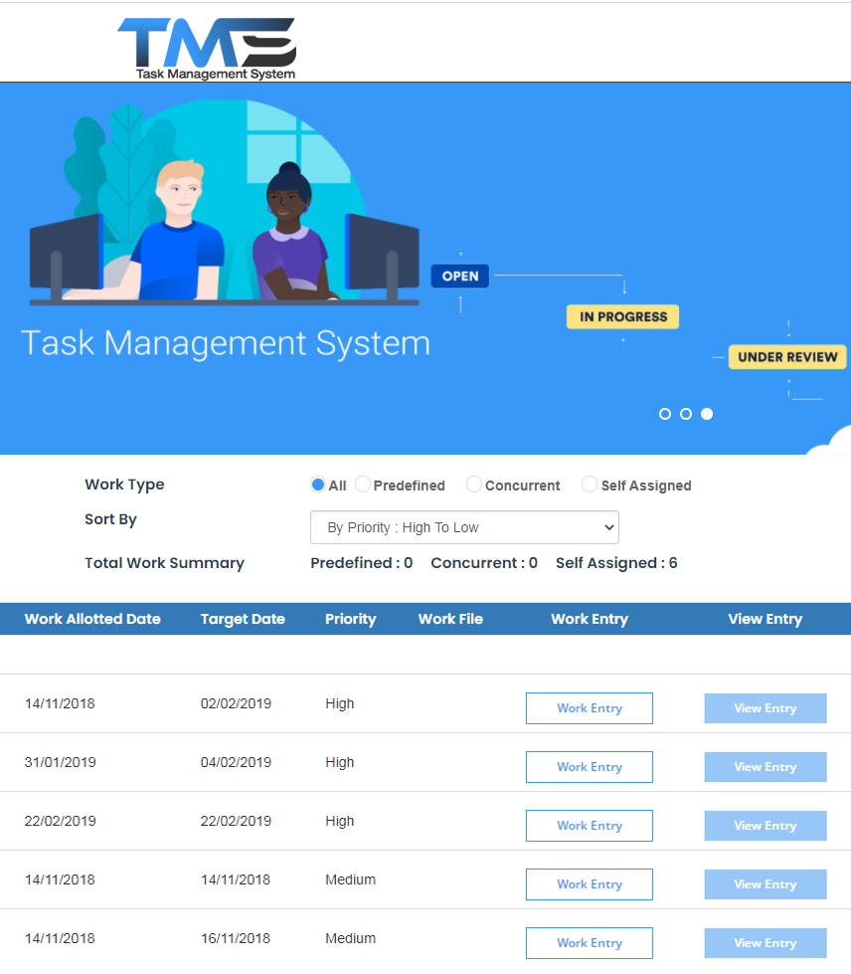
Task: Select the All work type radio button
Action: click(318, 485)
